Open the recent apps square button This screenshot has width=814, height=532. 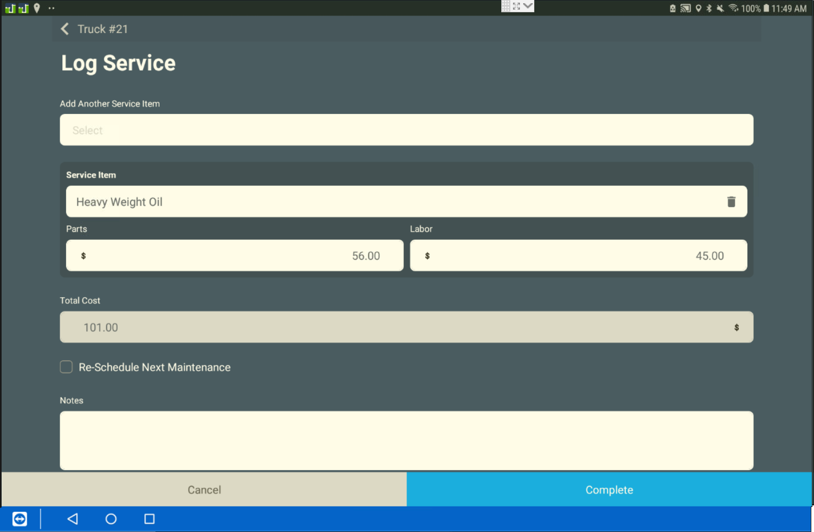(x=149, y=519)
